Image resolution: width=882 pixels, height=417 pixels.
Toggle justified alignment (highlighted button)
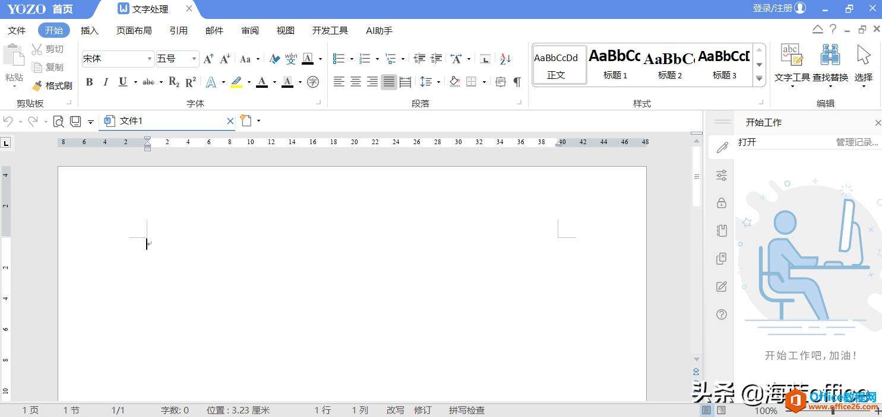[389, 82]
